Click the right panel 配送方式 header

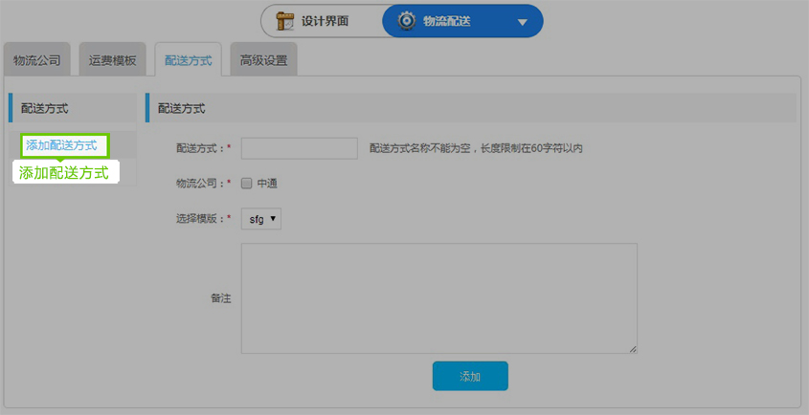(182, 109)
